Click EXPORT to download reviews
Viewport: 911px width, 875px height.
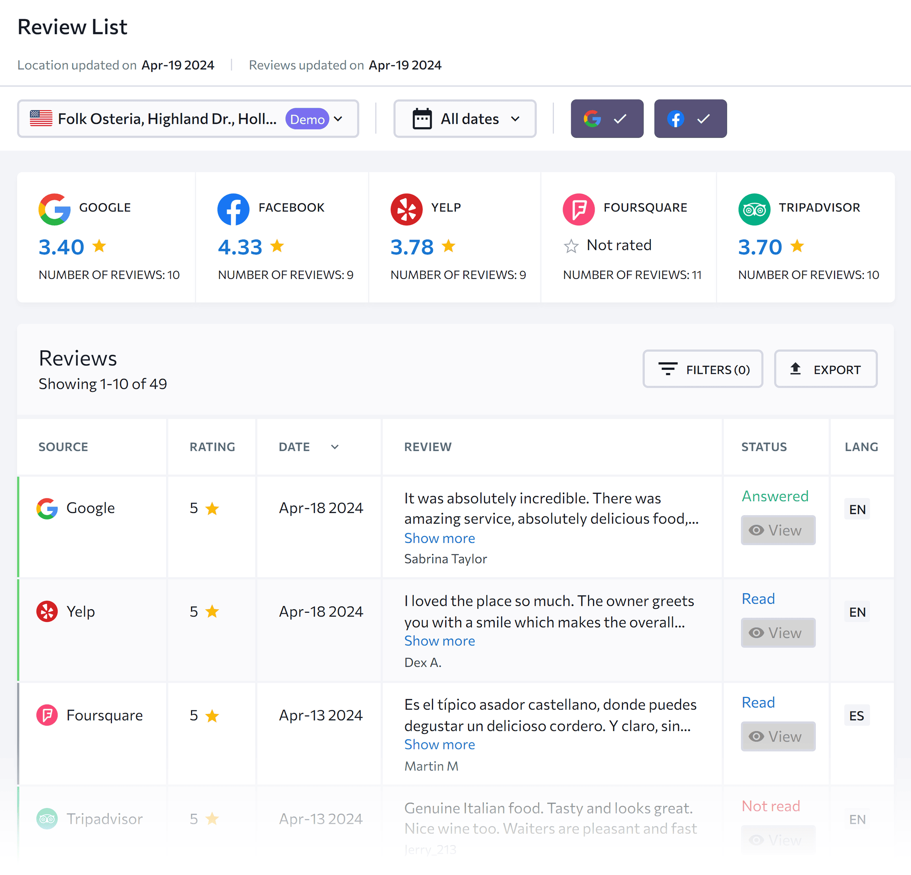(825, 369)
